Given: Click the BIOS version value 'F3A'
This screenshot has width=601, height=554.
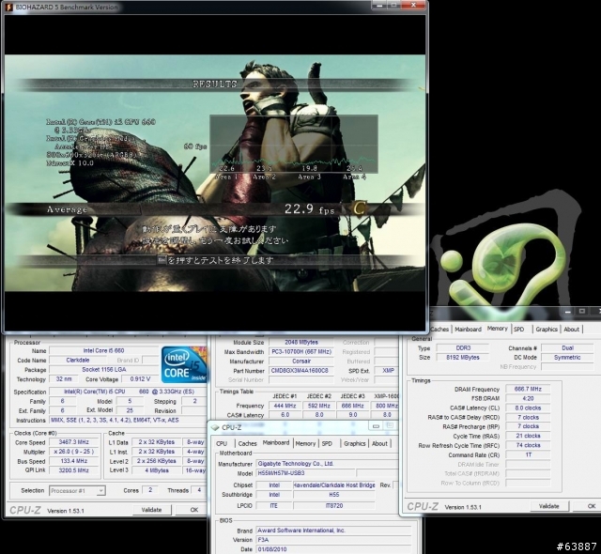Looking at the screenshot, I should pos(333,540).
